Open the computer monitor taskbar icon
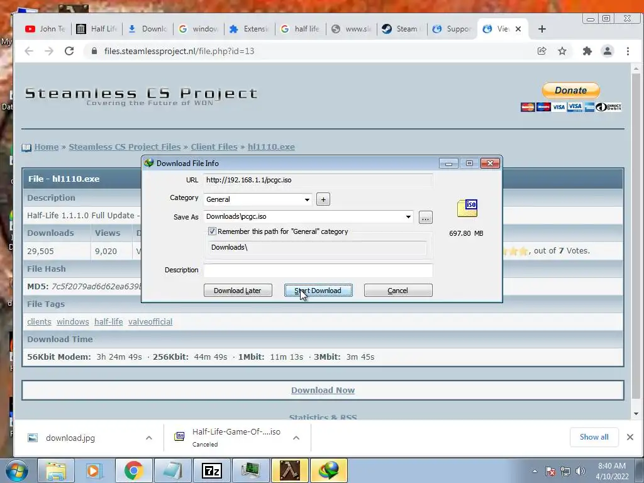Viewport: 644px width, 483px height. [x=250, y=470]
